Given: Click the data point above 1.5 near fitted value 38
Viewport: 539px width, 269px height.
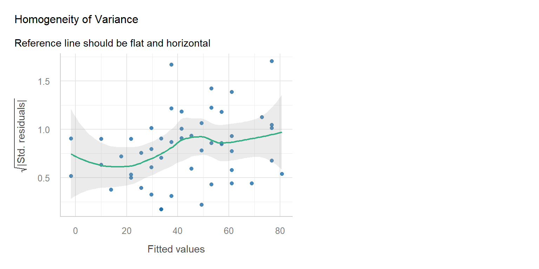Looking at the screenshot, I should [171, 64].
